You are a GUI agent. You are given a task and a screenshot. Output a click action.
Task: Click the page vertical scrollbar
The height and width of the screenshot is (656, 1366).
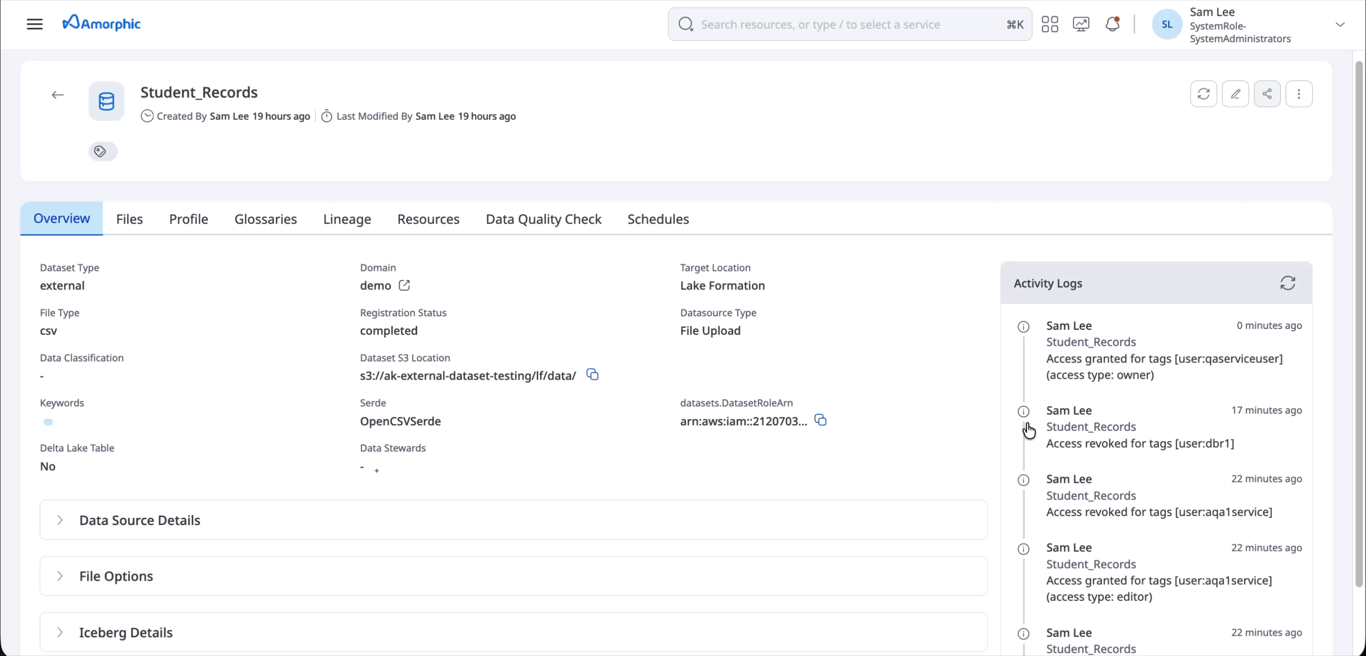pyautogui.click(x=1359, y=323)
